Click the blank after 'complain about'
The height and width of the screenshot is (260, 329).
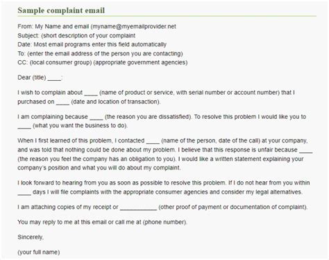click(91, 95)
